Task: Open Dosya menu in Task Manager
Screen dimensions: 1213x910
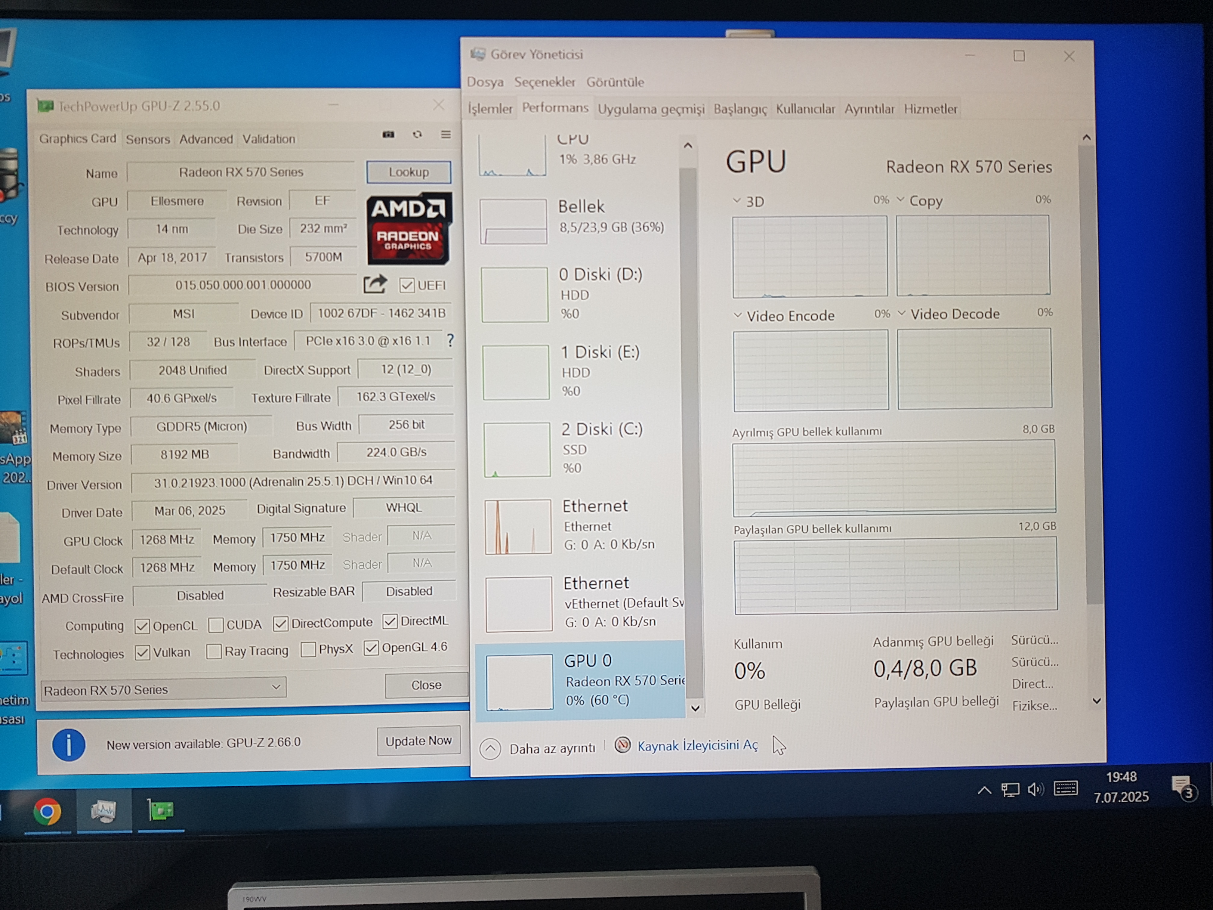Action: point(485,82)
